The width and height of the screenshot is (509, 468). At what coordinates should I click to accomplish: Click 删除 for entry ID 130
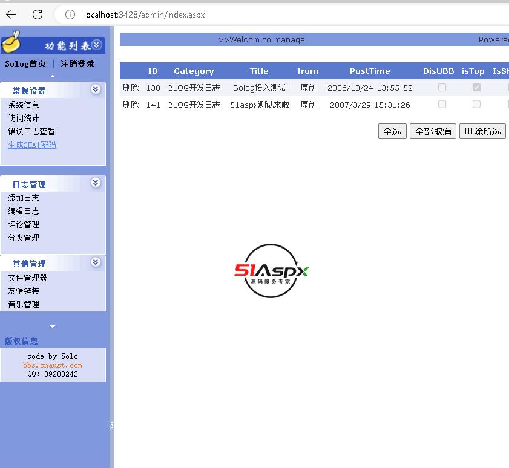131,88
